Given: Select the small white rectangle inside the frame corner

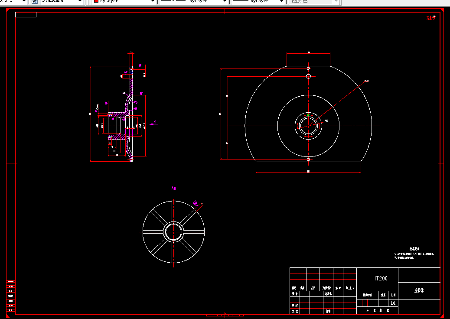Looking at the screenshot, I should (x=26, y=15).
